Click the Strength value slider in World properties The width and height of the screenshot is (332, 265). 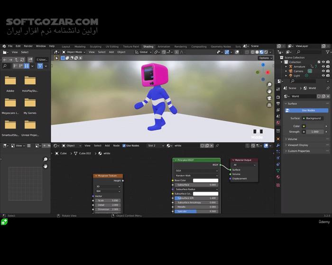coord(314,132)
